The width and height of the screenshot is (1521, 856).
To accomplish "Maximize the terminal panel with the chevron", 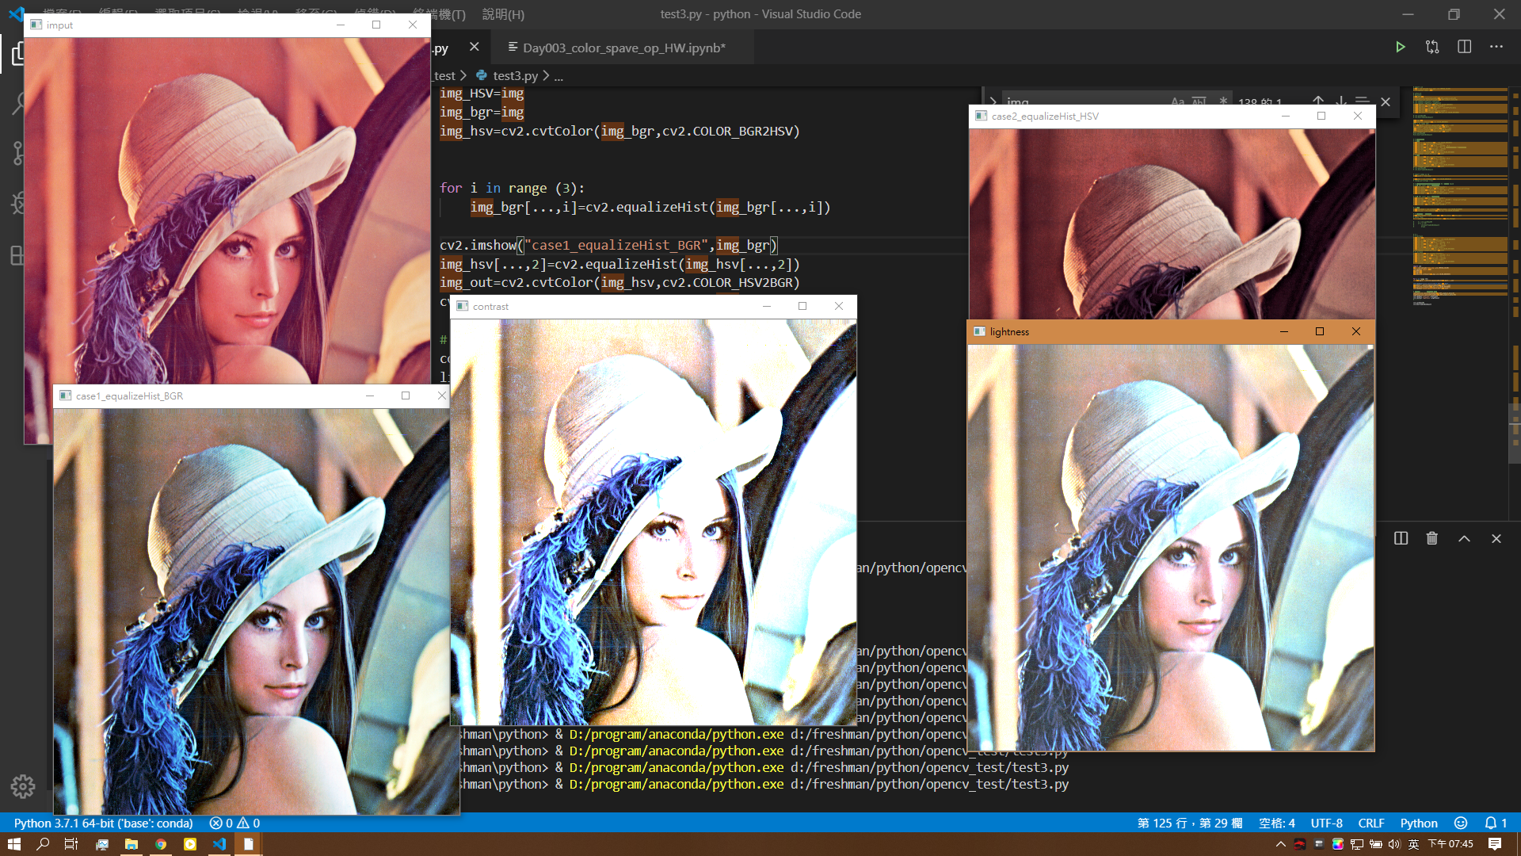I will [1464, 538].
